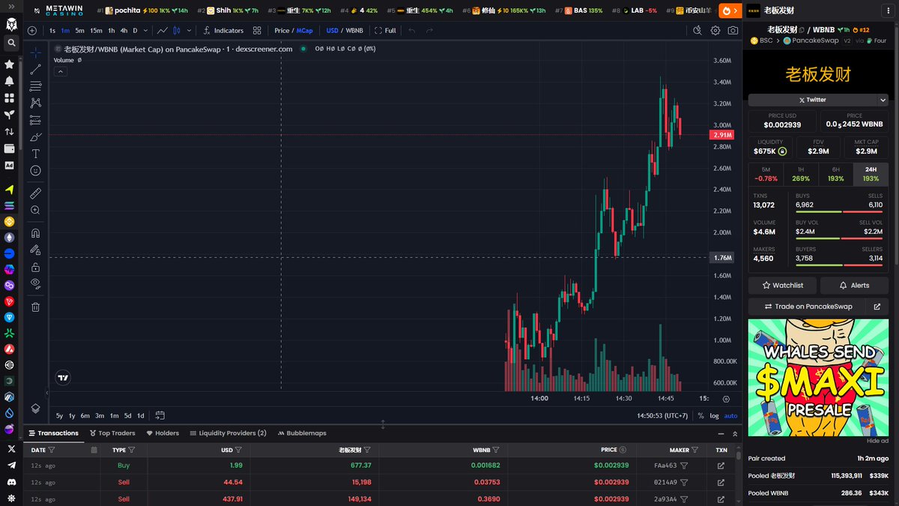
Task: Open the USD filter in transactions
Action: coord(238,450)
